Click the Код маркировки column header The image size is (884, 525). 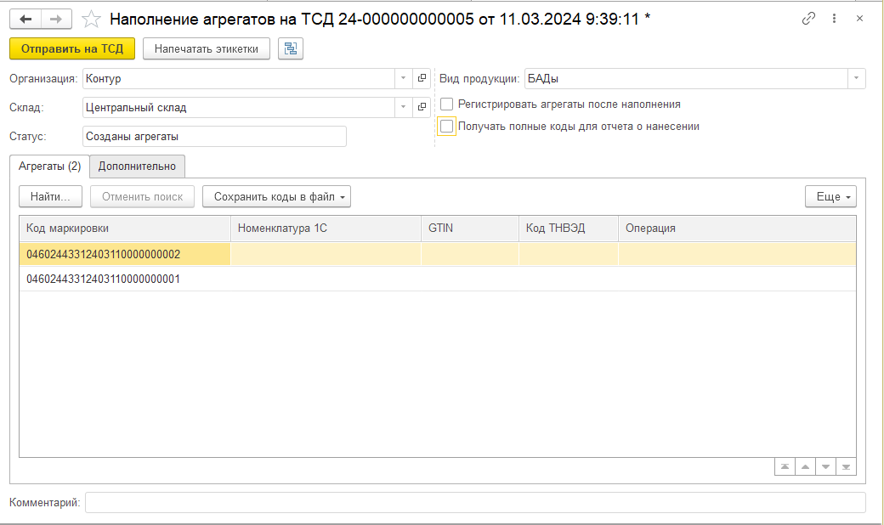pyautogui.click(x=125, y=229)
